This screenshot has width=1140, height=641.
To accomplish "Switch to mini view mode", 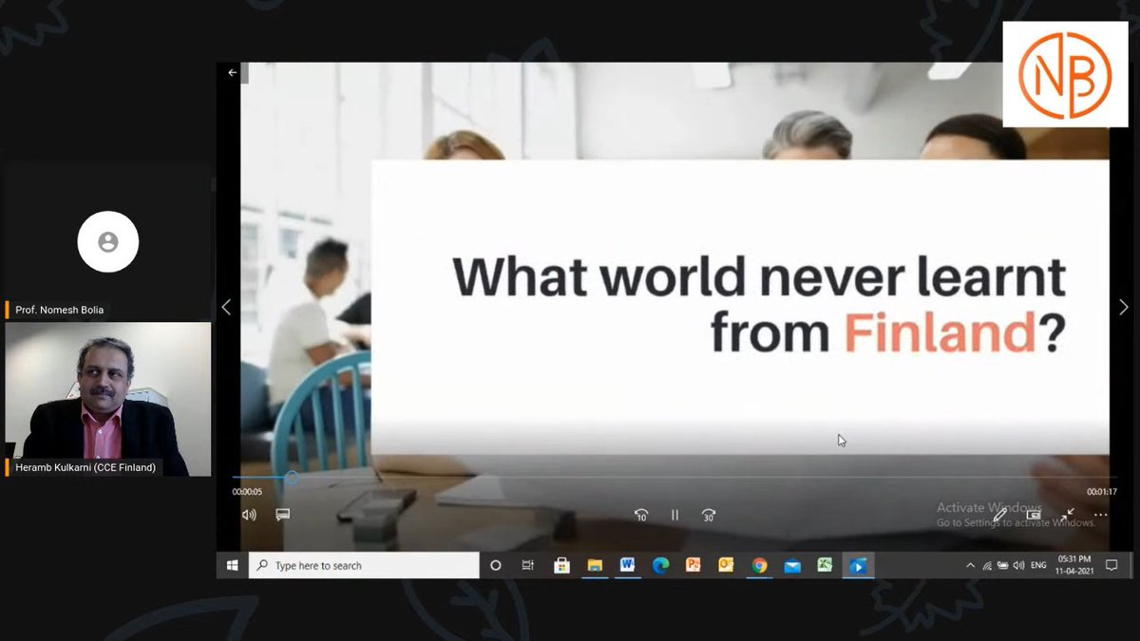I will 1034,515.
